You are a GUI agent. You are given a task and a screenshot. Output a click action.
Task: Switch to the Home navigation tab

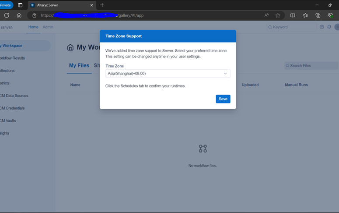coord(33,27)
